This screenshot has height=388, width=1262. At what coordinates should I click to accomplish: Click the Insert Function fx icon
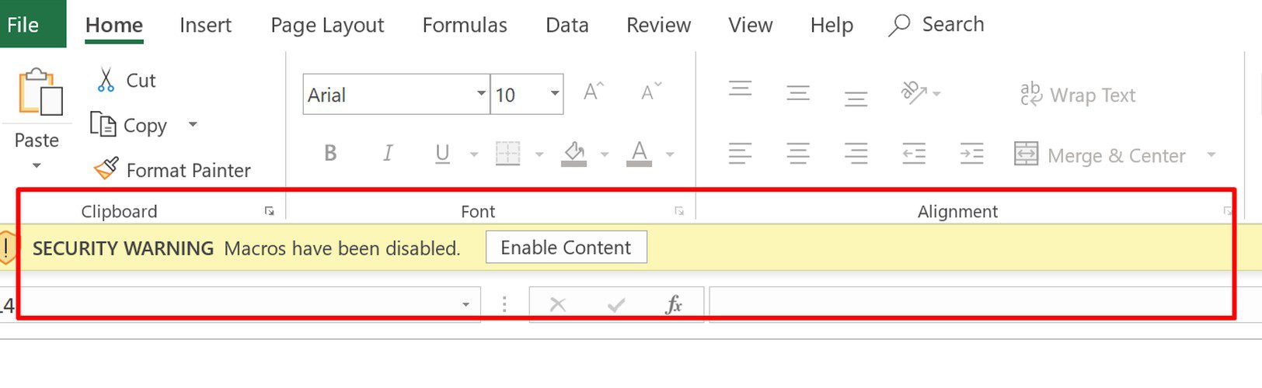(x=674, y=305)
